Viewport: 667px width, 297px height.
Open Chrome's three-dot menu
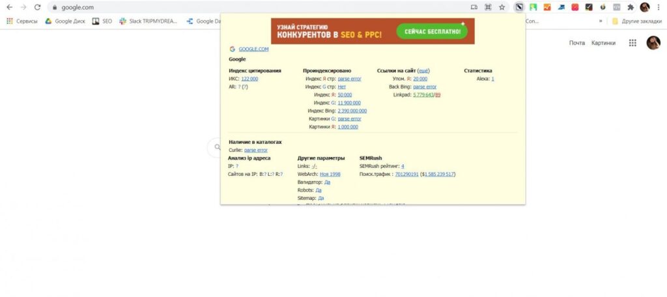click(x=659, y=7)
